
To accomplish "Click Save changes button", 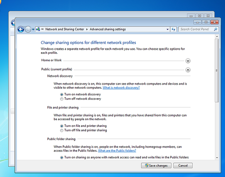I will click(156, 165).
